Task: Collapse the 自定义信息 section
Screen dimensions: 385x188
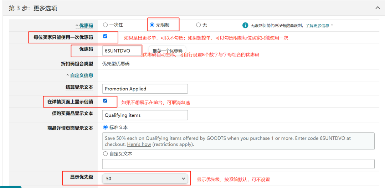Action: pos(80,75)
